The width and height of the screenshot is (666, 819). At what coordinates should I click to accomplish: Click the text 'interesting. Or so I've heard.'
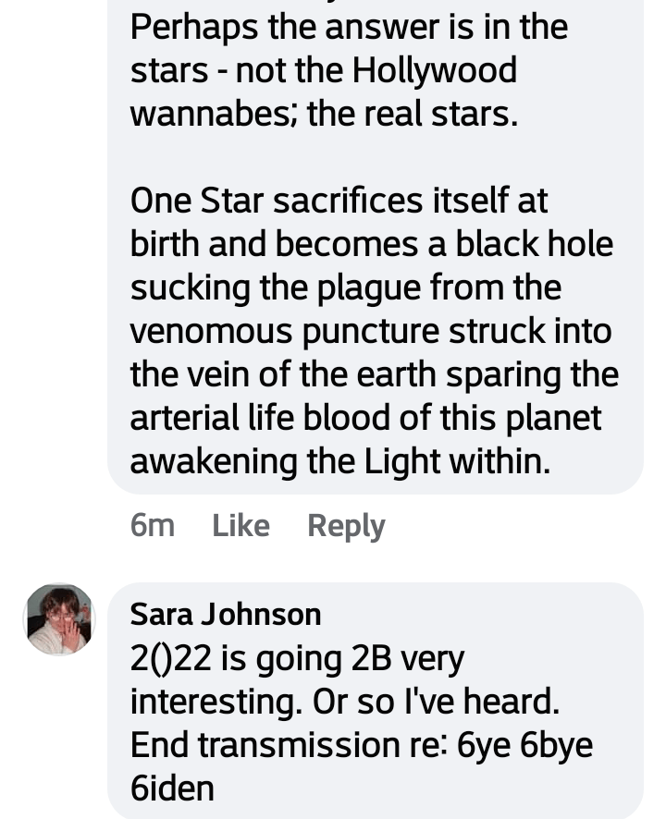344,702
